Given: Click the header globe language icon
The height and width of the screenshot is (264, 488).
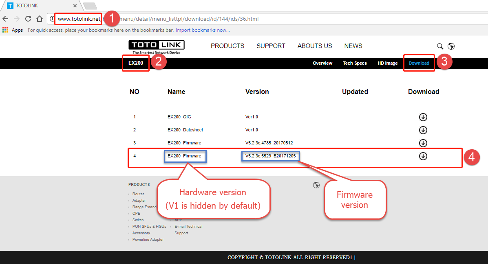Looking at the screenshot, I should 451,46.
